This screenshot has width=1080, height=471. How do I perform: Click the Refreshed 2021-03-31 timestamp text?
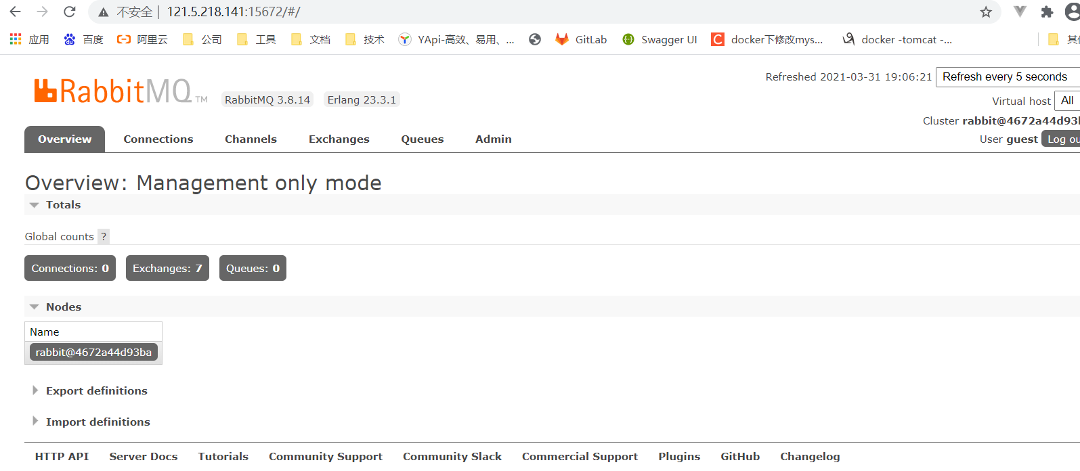pyautogui.click(x=848, y=76)
